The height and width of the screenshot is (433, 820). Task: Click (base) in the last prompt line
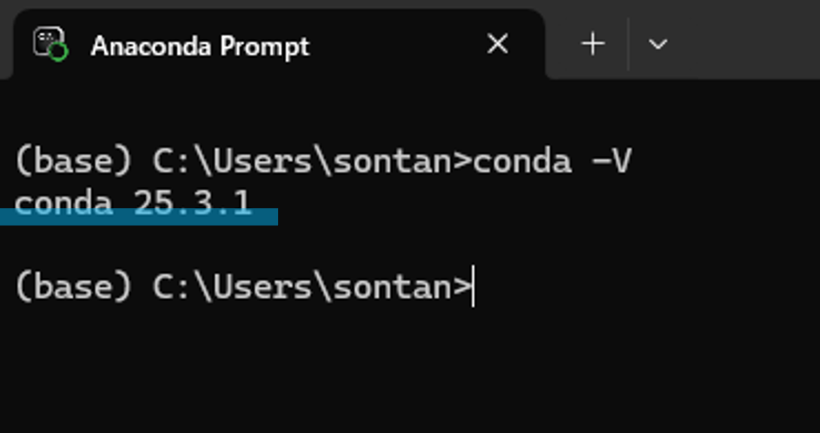73,286
